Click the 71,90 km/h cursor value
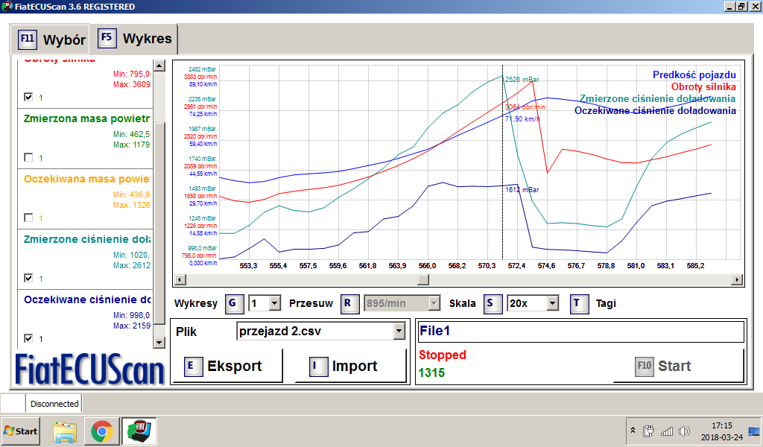 click(x=522, y=118)
